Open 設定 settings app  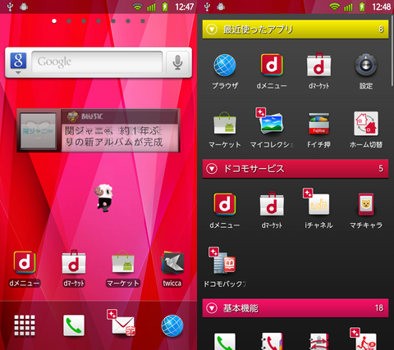[x=366, y=71]
